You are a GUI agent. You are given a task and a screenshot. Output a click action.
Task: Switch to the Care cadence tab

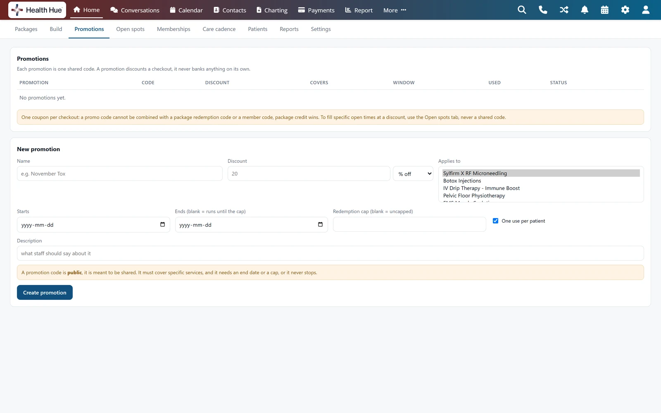(219, 29)
